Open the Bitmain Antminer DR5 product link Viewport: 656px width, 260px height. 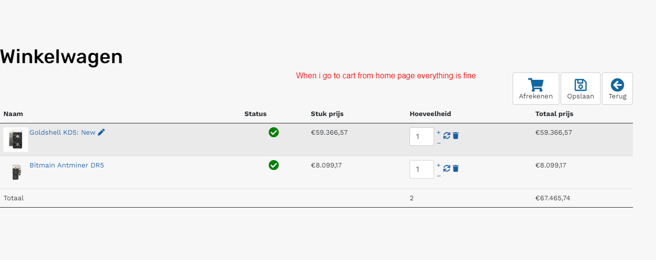pyautogui.click(x=67, y=165)
